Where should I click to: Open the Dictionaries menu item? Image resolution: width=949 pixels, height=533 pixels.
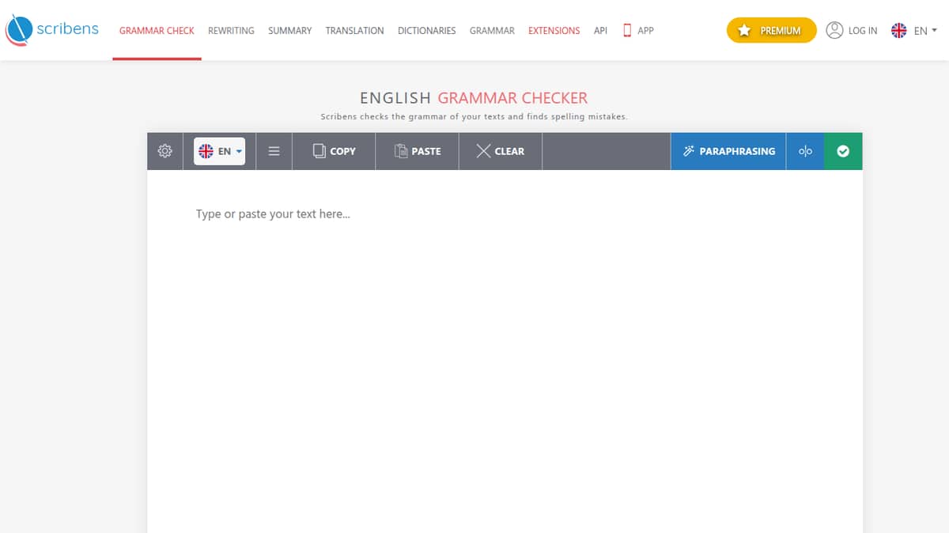coord(426,30)
